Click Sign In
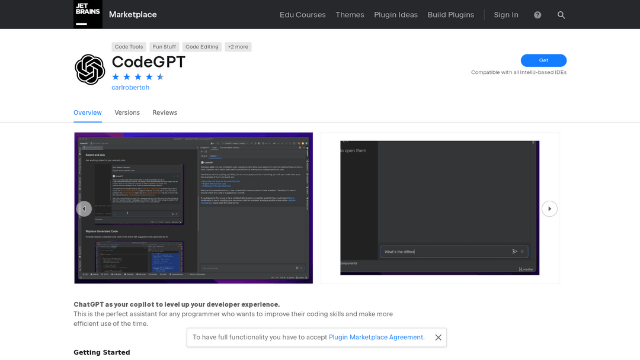The height and width of the screenshot is (360, 640). coord(506,15)
